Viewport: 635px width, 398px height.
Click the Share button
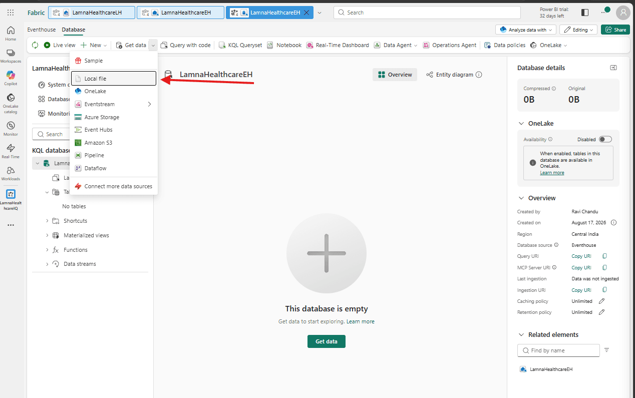(x=615, y=30)
